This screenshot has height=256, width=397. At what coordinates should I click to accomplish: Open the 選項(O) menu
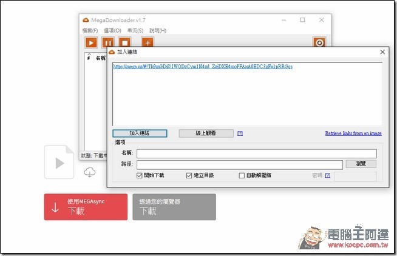(x=112, y=30)
